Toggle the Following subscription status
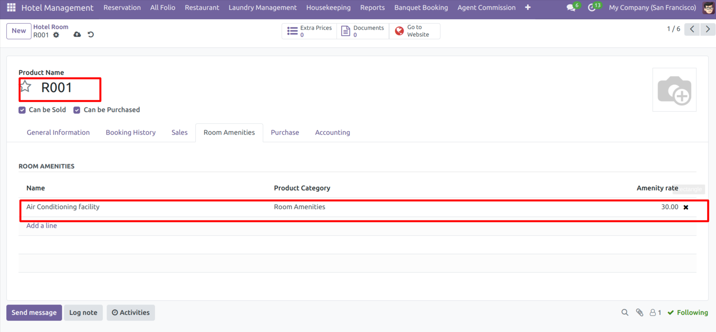 click(x=688, y=312)
